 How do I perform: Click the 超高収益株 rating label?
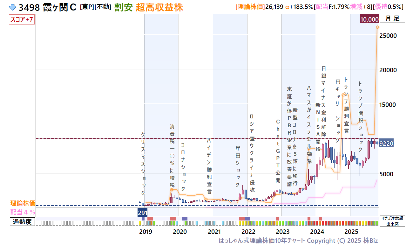click(x=159, y=7)
